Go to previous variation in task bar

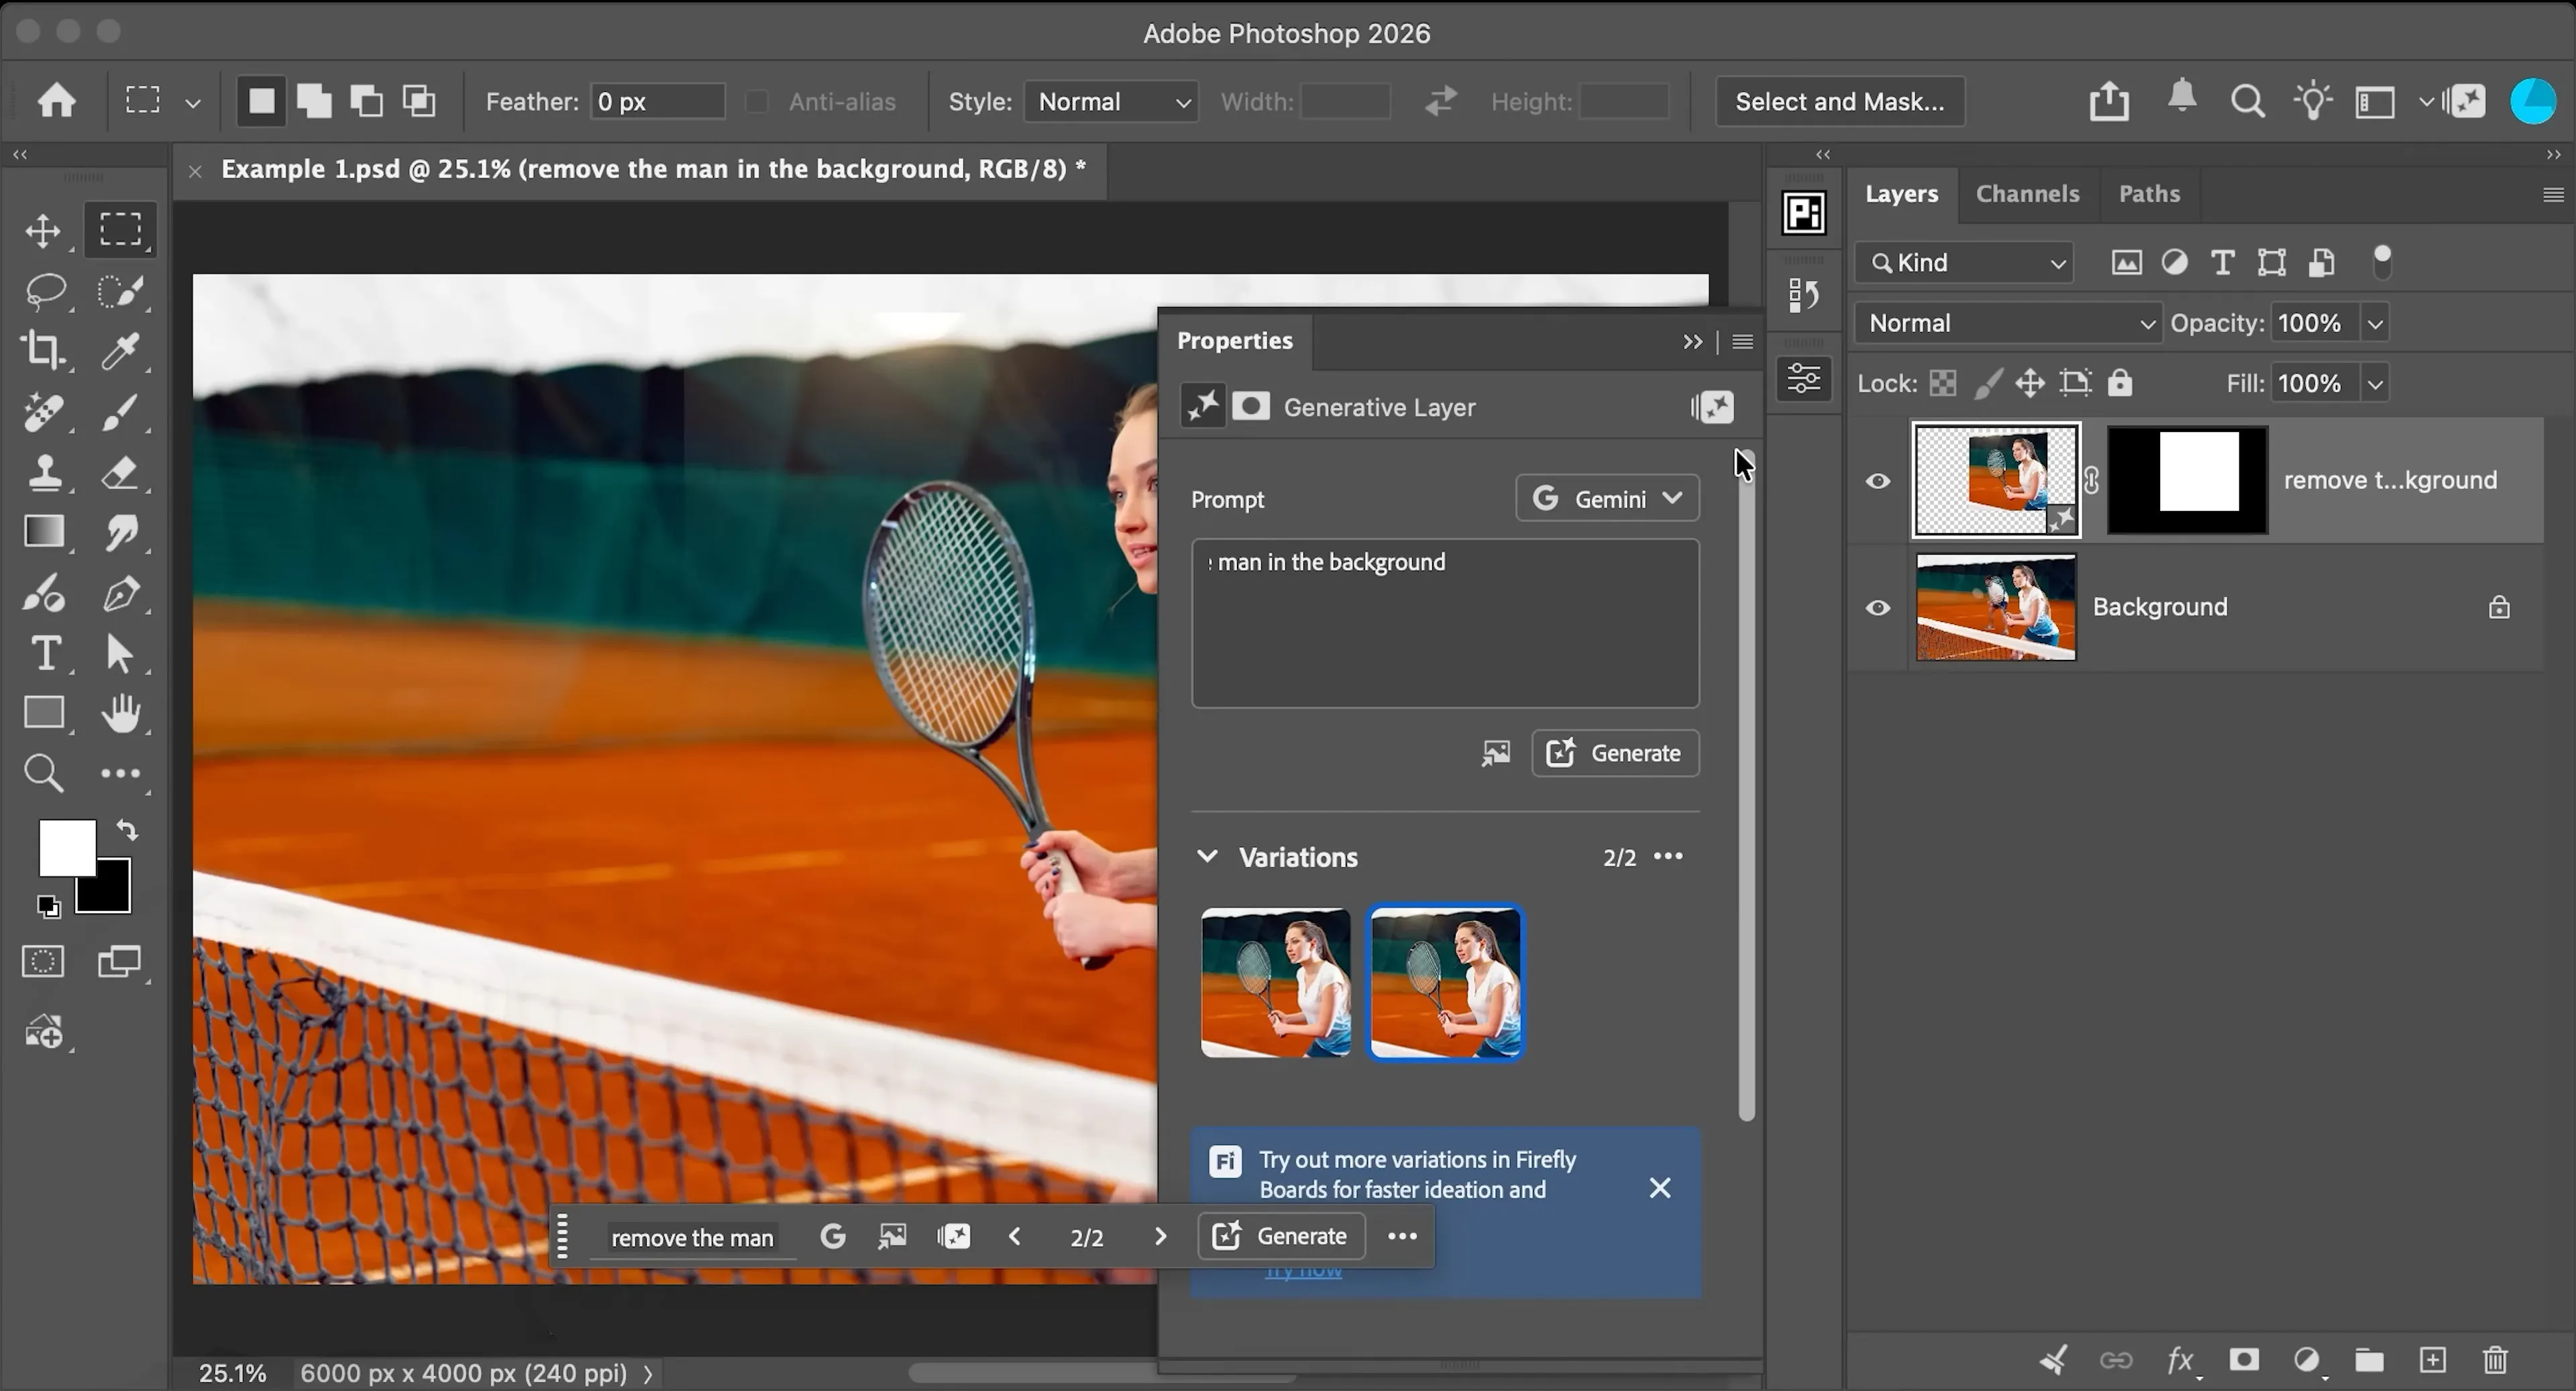[1014, 1237]
